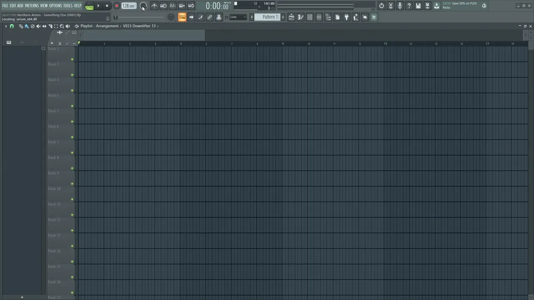Open the VIEW menu
534x300 pixels.
[44, 6]
